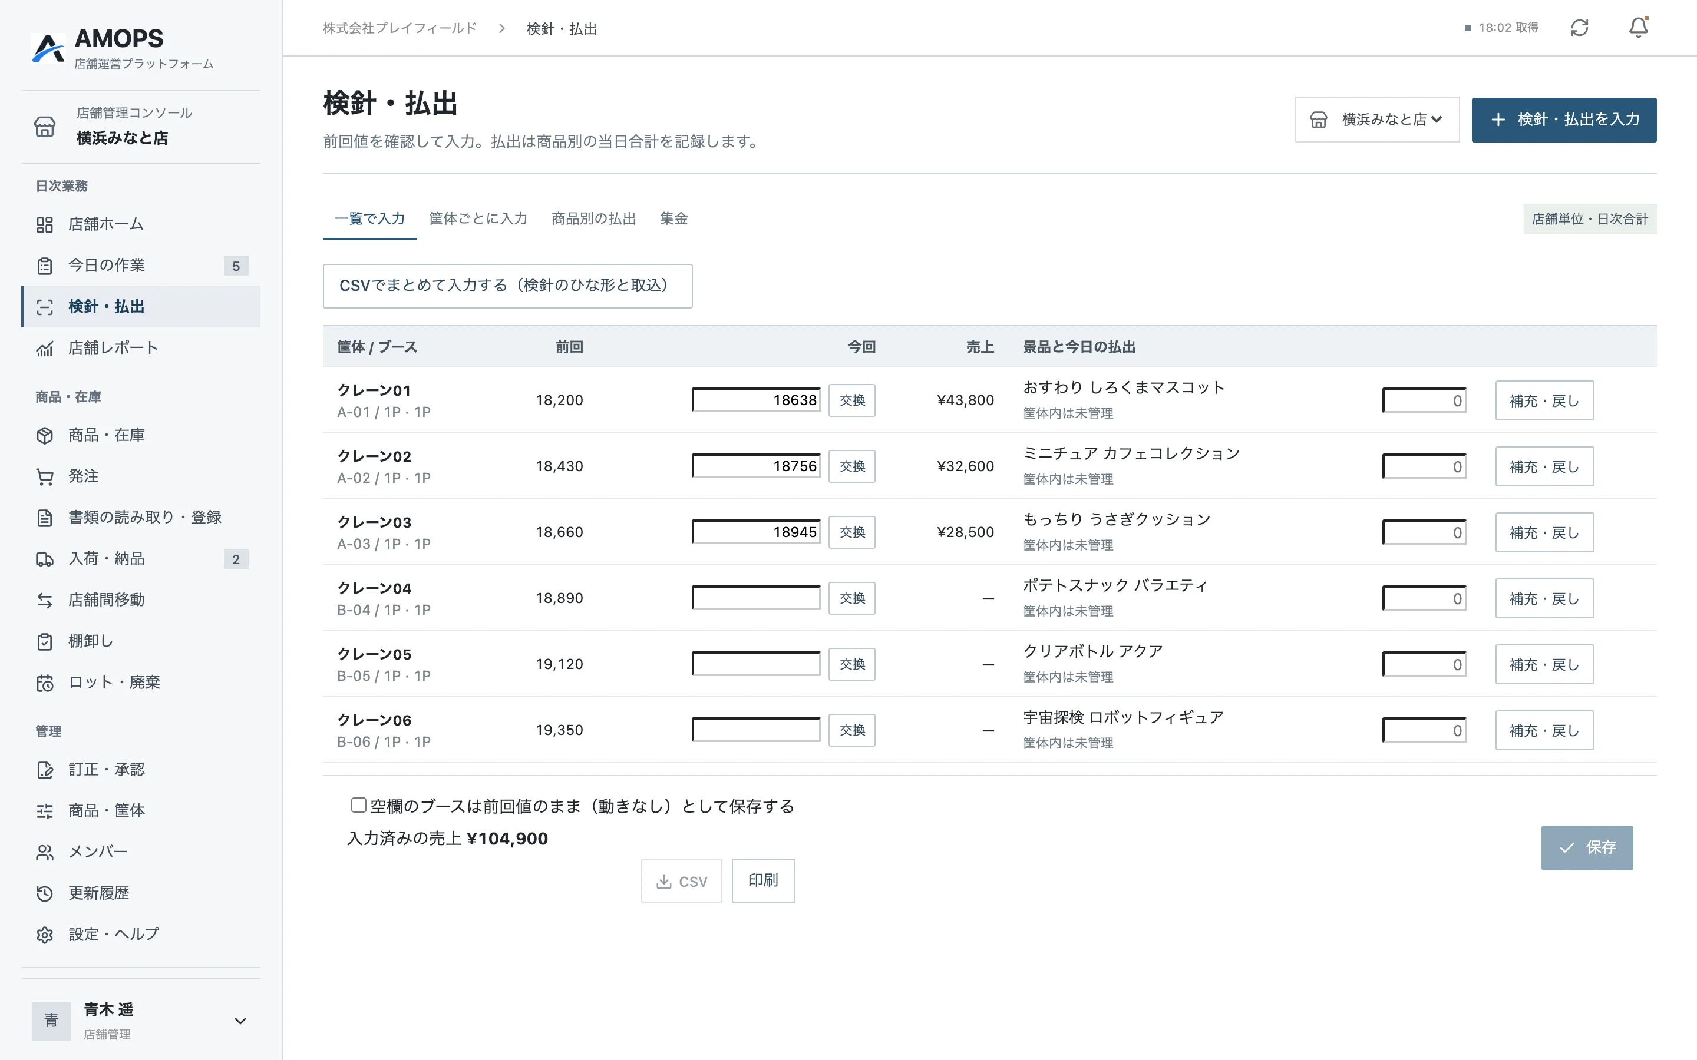Click the 保存 button

point(1587,847)
